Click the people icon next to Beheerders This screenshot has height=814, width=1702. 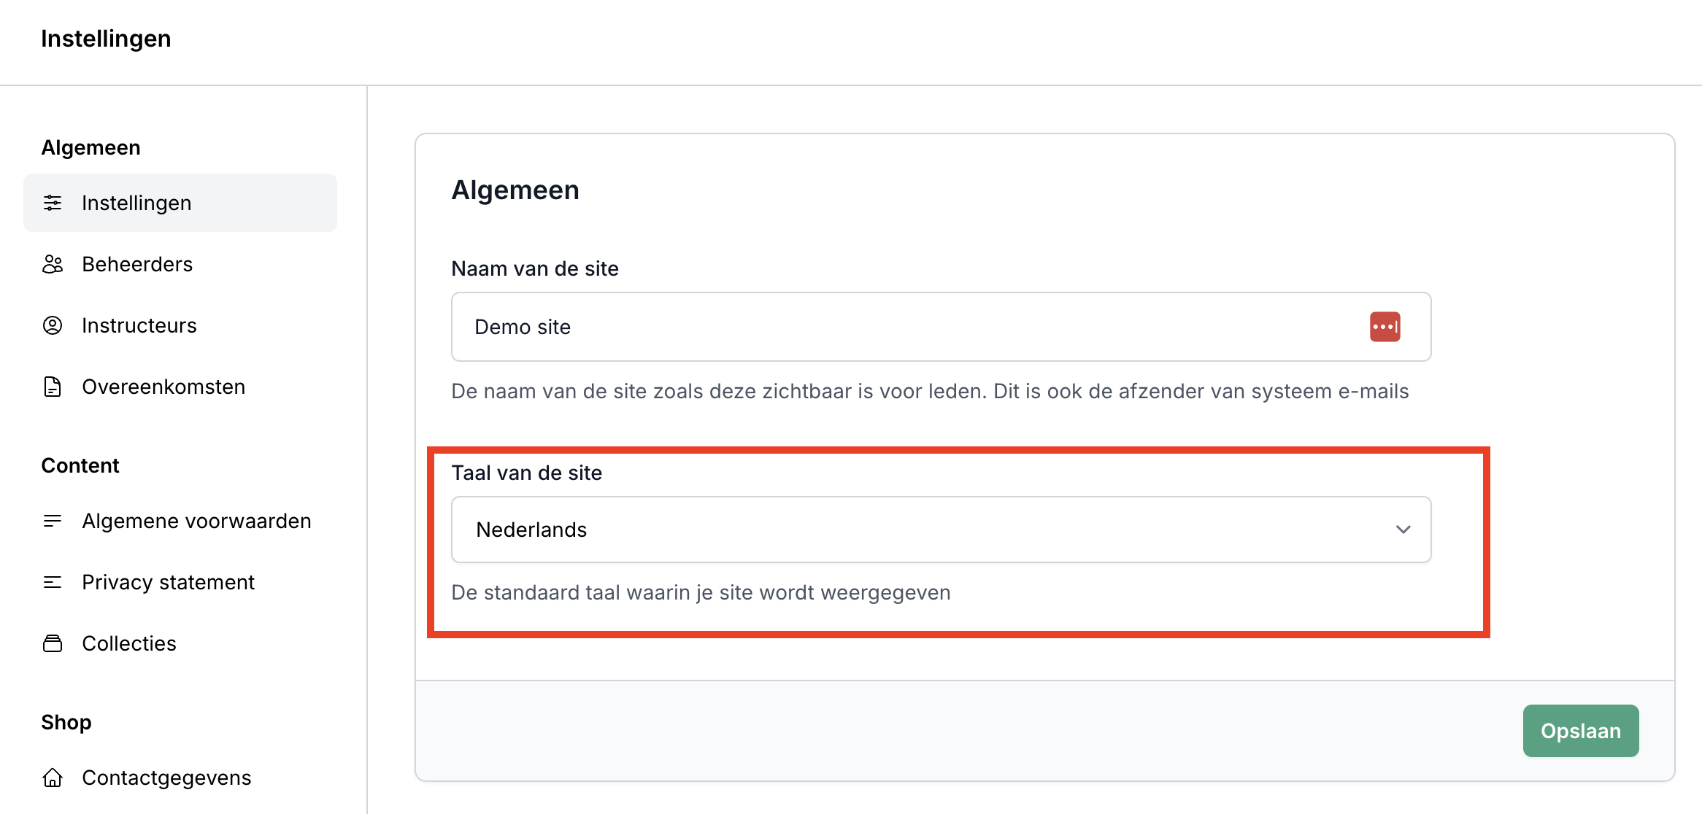point(53,264)
